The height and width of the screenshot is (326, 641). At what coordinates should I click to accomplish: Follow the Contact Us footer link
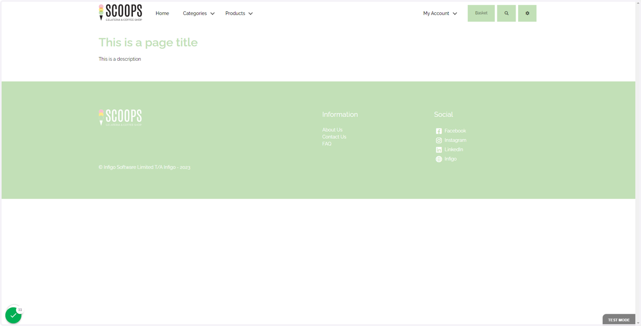[334, 137]
